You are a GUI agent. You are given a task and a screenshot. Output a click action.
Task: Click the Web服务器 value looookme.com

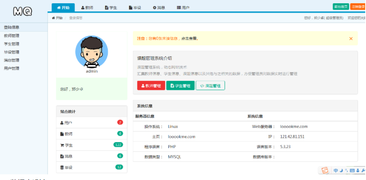pyautogui.click(x=294, y=127)
